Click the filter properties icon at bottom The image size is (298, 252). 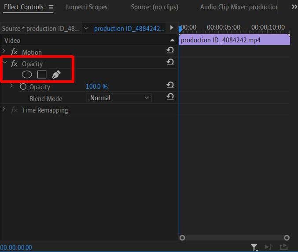pyautogui.click(x=254, y=247)
